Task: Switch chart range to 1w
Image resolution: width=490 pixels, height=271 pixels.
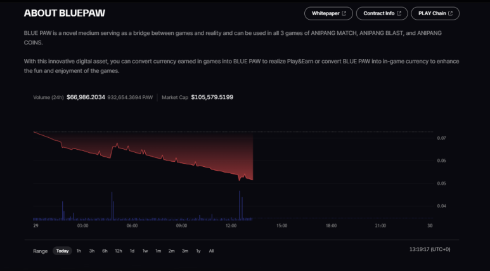Action: click(x=145, y=251)
